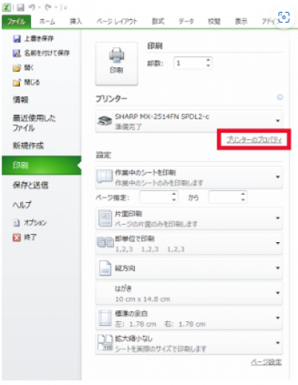Increase the ページ指定 start page value
The width and height of the screenshot is (298, 385).
(174, 194)
